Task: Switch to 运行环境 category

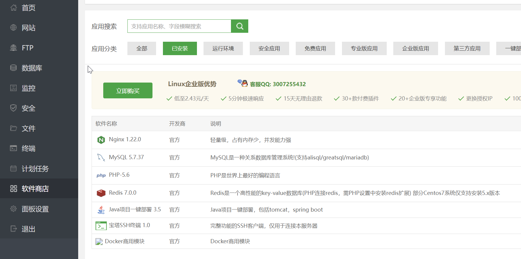Action: (223, 48)
